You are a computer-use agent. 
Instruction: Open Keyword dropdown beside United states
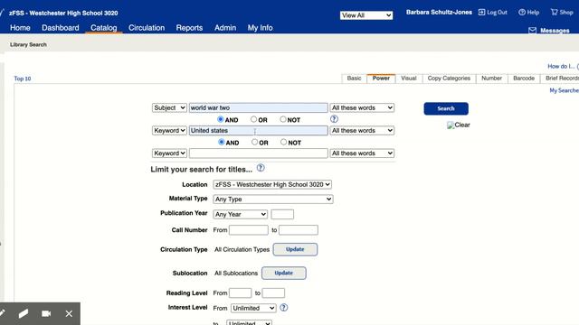pyautogui.click(x=169, y=130)
